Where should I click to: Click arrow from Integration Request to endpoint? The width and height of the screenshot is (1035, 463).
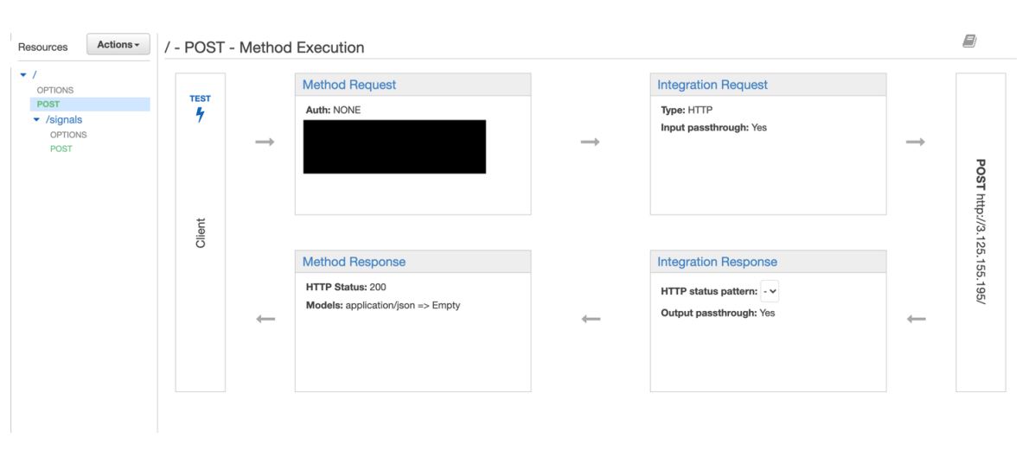pos(916,142)
